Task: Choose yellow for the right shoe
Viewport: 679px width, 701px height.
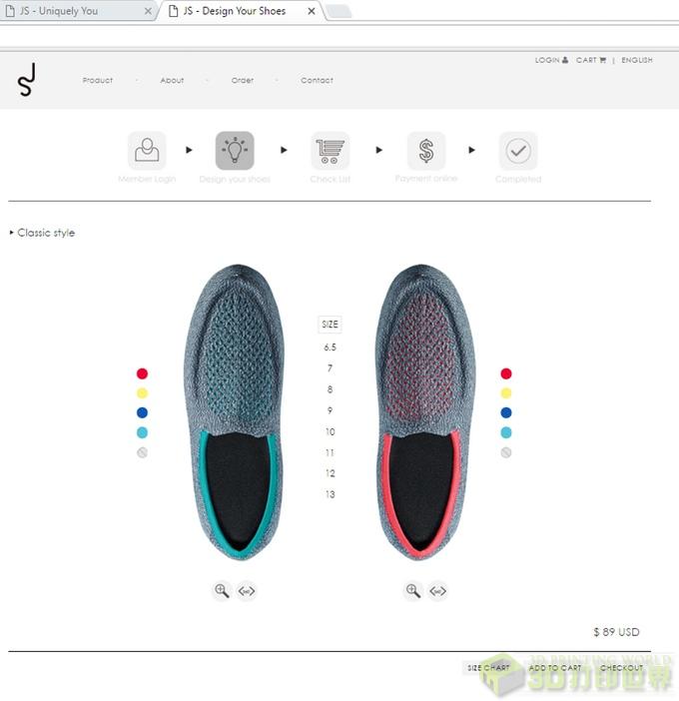Action: click(x=506, y=393)
